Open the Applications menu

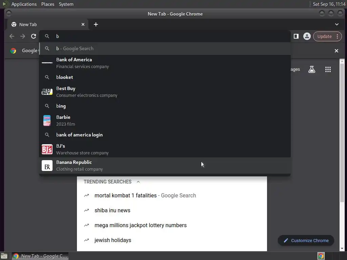coord(24,4)
